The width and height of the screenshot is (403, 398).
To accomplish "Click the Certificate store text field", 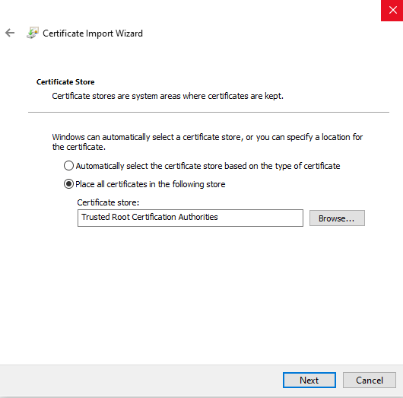I will 190,218.
